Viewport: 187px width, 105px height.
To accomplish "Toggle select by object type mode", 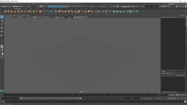I will [x=41, y=6].
